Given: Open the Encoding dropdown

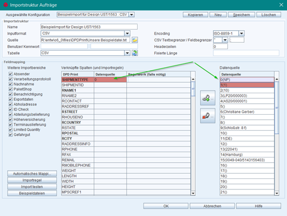Looking at the screenshot, I should pyautogui.click(x=241, y=34).
